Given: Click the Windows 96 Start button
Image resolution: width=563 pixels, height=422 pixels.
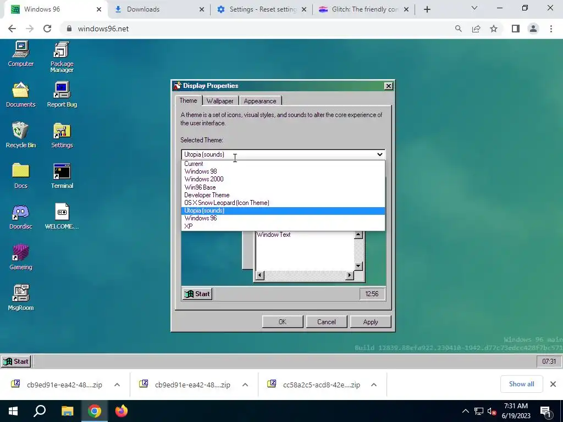Looking at the screenshot, I should click(16, 362).
